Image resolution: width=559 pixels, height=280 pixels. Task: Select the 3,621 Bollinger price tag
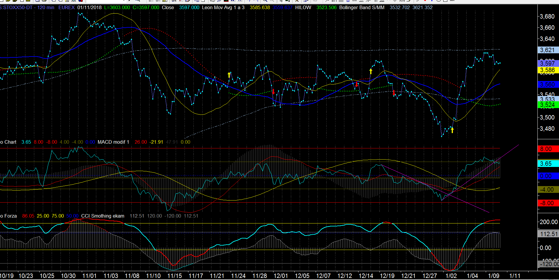[548, 50]
